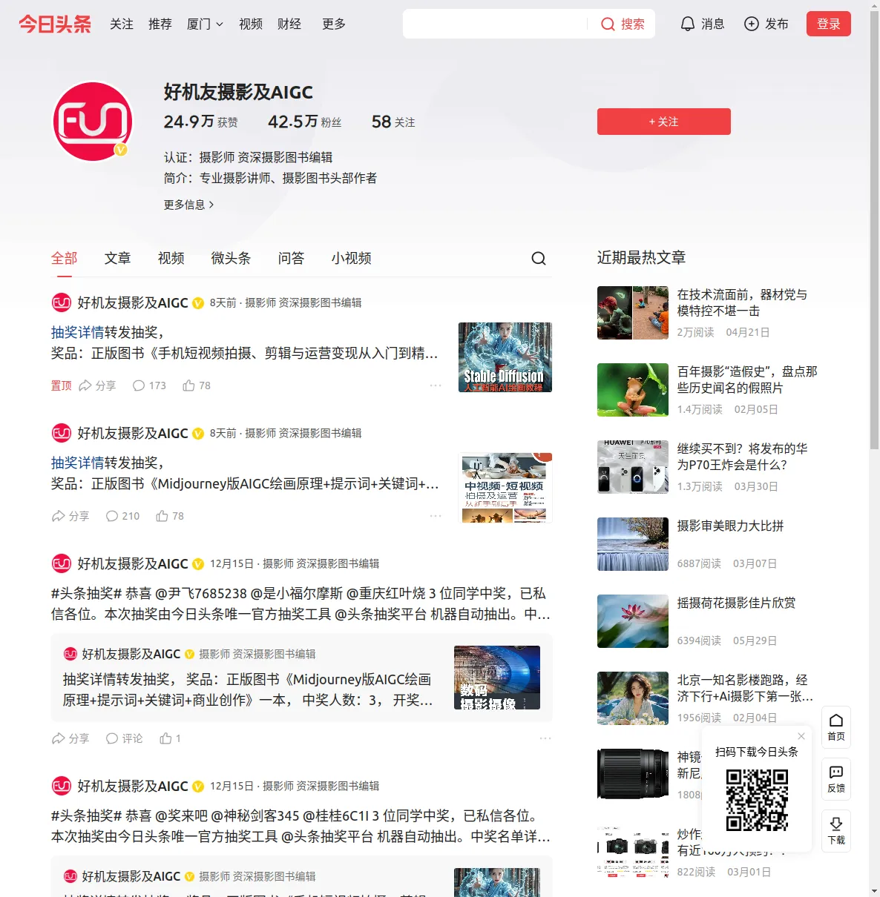Open the waterfall thumbnail of 摄影审美眼力大比拼
Viewport: 880px width, 897px height.
point(633,544)
